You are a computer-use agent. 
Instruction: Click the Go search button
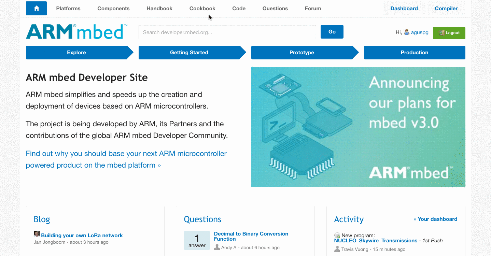tap(332, 32)
